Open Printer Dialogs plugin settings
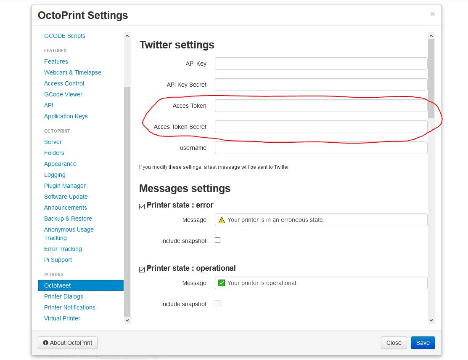 pos(63,296)
